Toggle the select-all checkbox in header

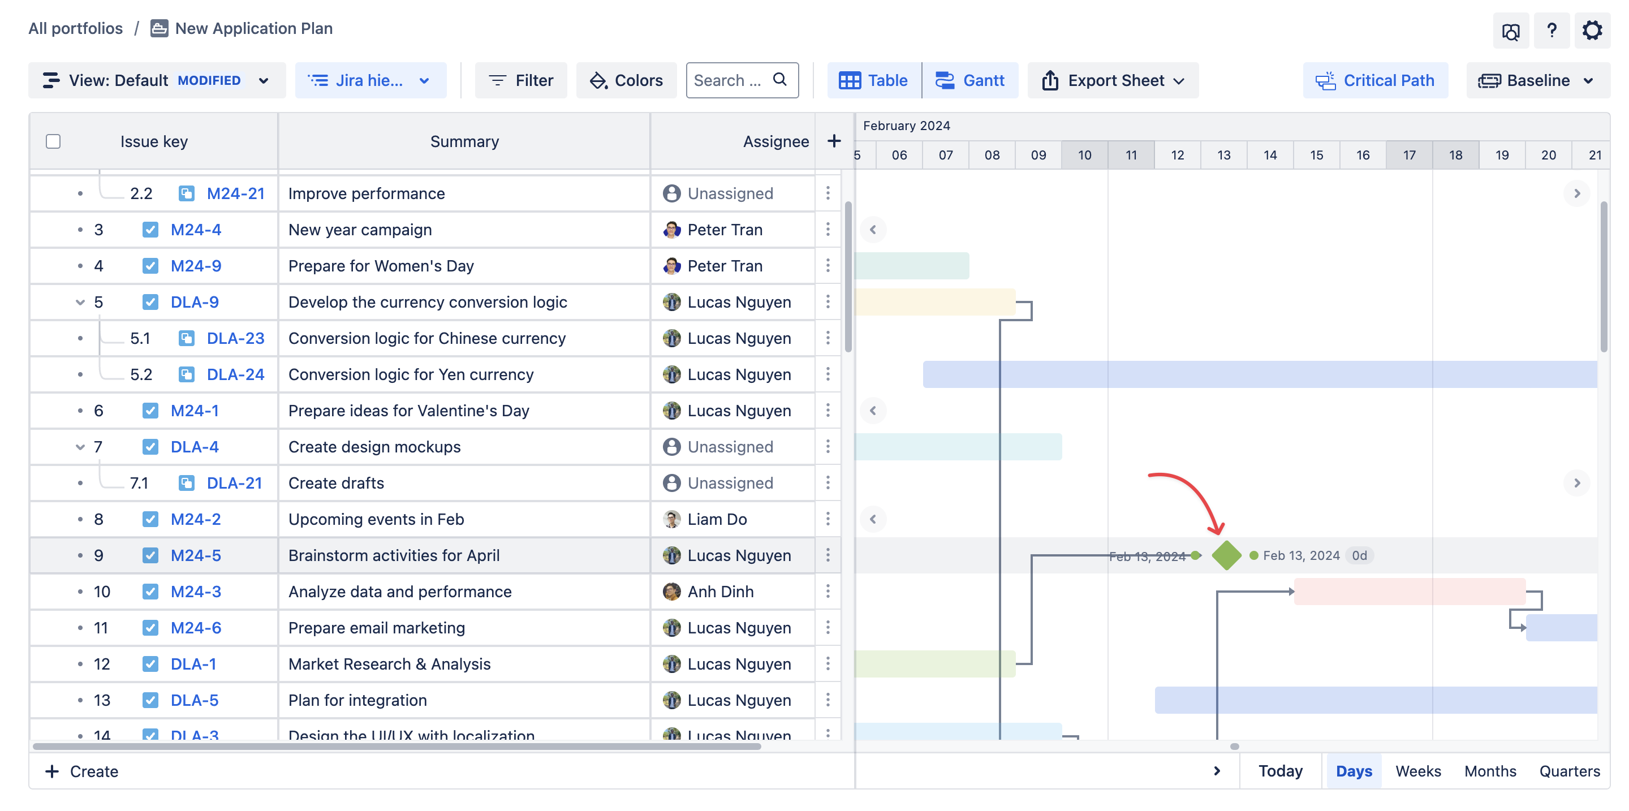coord(53,141)
